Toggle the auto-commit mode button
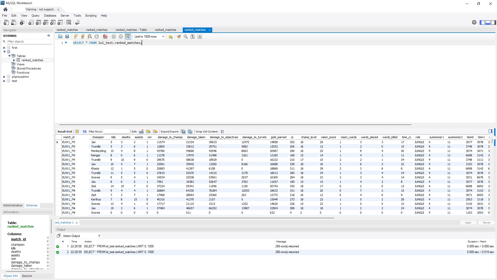Image resolution: width=497 pixels, height=280 pixels. tap(128, 37)
